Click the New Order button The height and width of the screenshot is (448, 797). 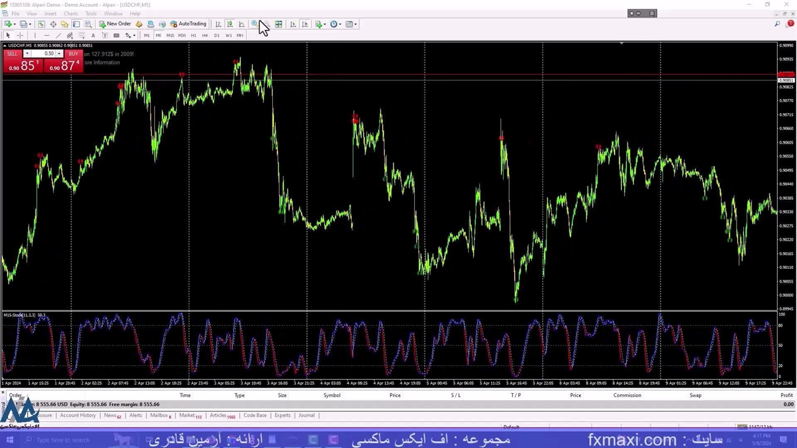[115, 24]
